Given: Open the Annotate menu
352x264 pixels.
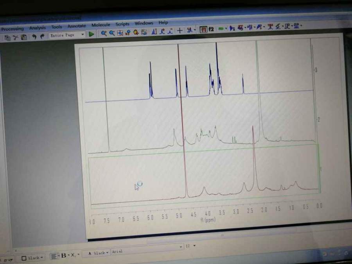Looking at the screenshot, I should point(77,26).
